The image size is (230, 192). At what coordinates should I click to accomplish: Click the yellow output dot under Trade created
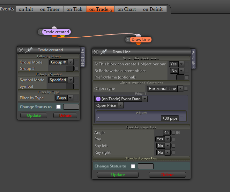tap(63, 36)
